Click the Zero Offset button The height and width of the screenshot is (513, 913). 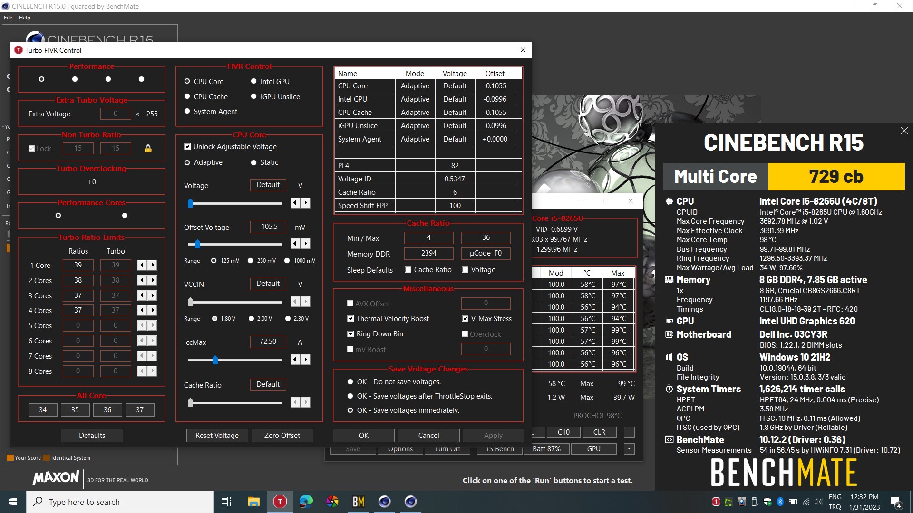(x=282, y=436)
